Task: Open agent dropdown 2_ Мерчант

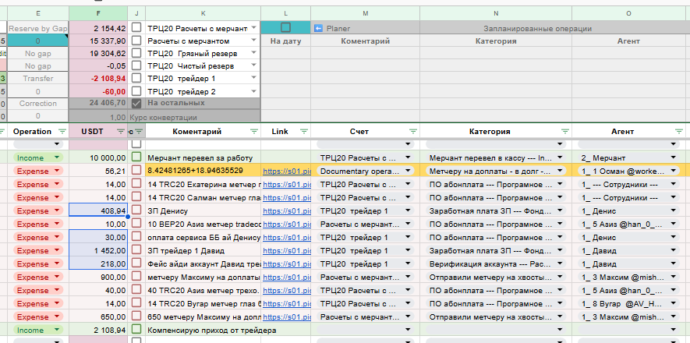Action: pos(673,157)
